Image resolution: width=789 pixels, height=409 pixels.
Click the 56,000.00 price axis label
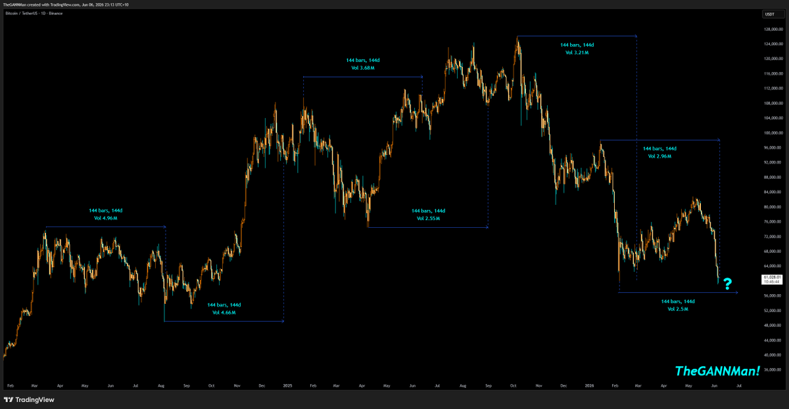click(x=772, y=295)
